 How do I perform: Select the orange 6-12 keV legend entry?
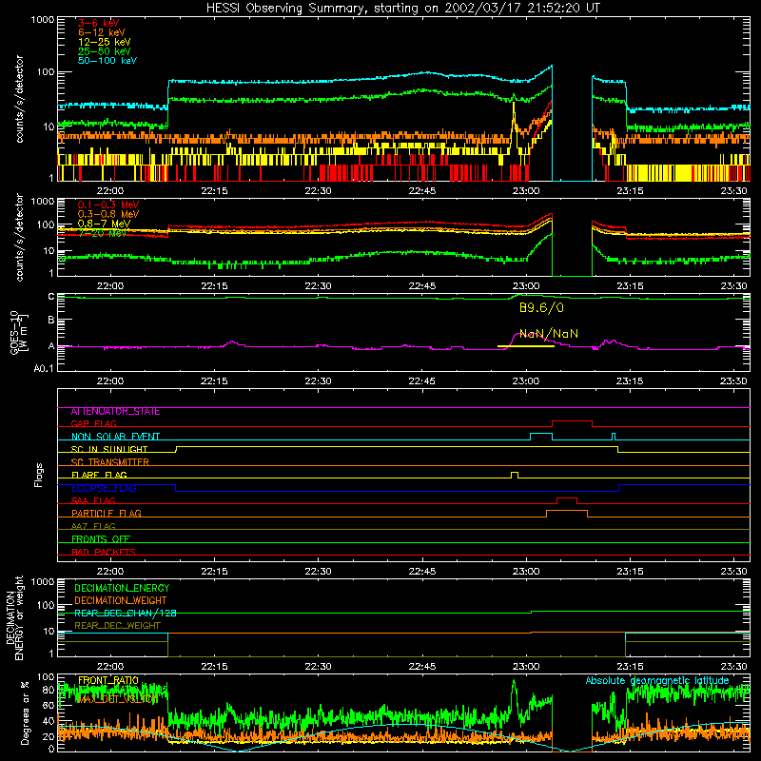point(102,32)
